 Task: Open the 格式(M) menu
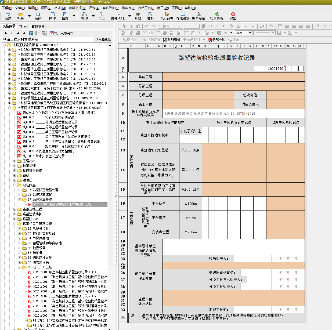pos(60,8)
